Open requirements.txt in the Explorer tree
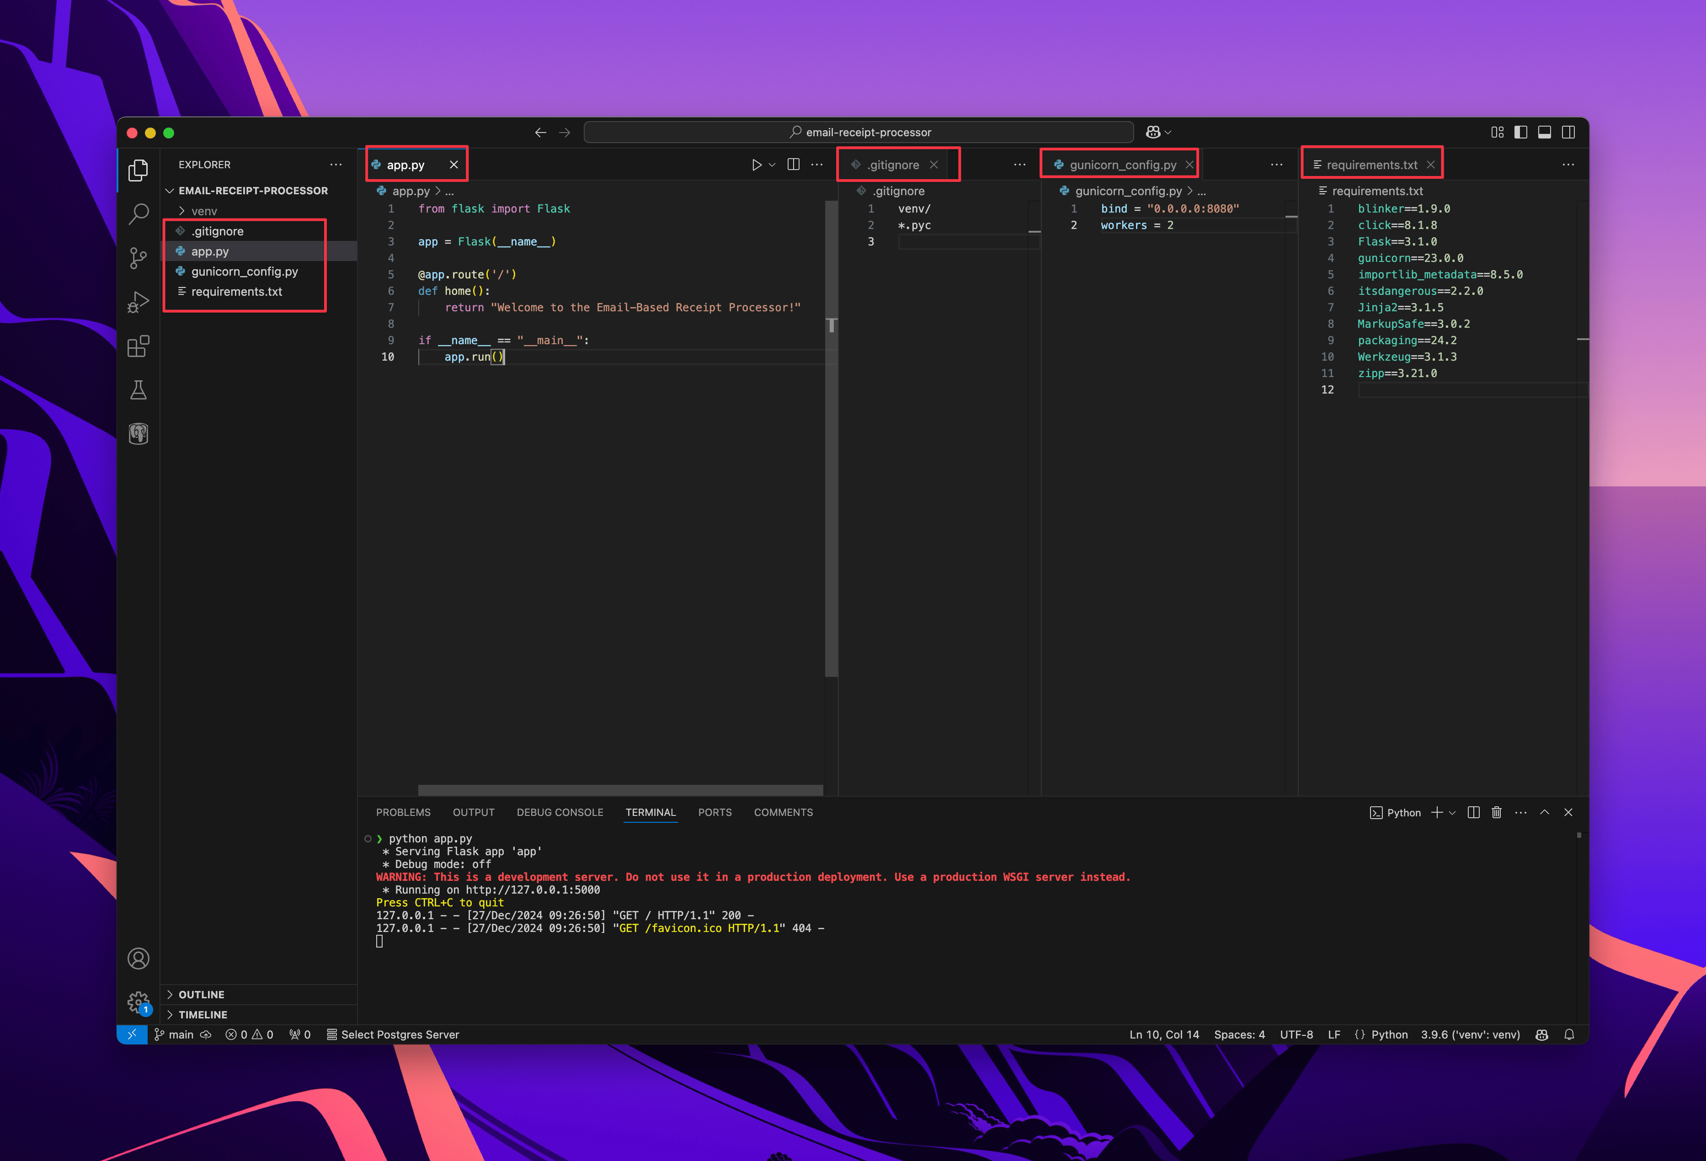The width and height of the screenshot is (1706, 1161). point(258,292)
